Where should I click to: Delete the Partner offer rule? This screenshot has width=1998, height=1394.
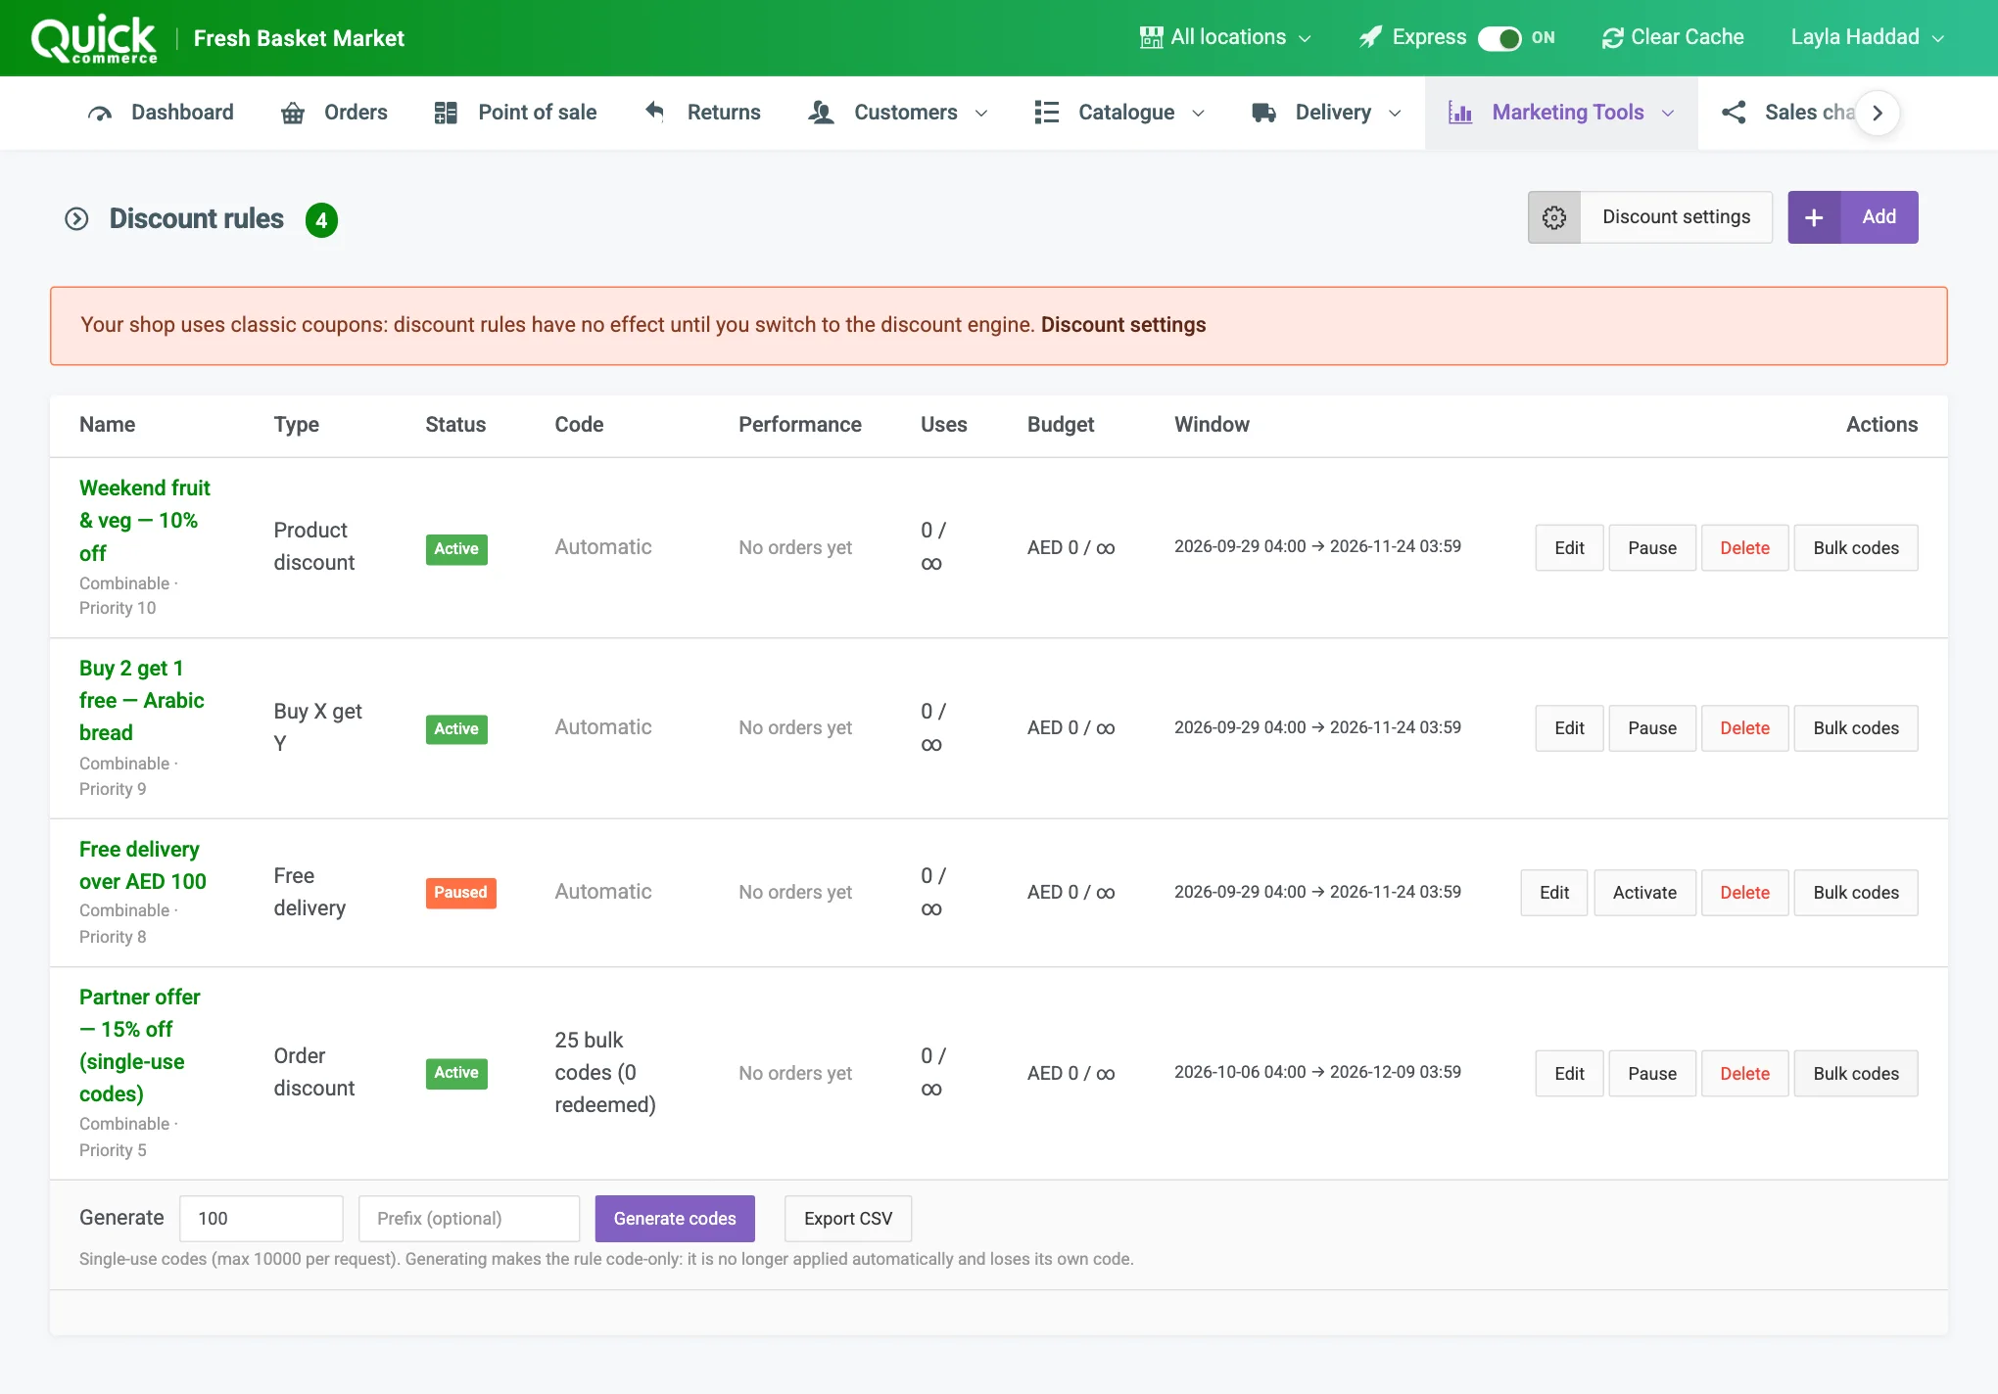[1744, 1074]
